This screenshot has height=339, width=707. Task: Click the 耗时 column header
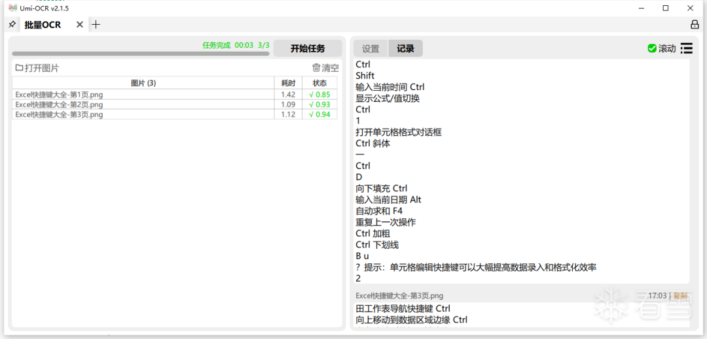pyautogui.click(x=288, y=83)
